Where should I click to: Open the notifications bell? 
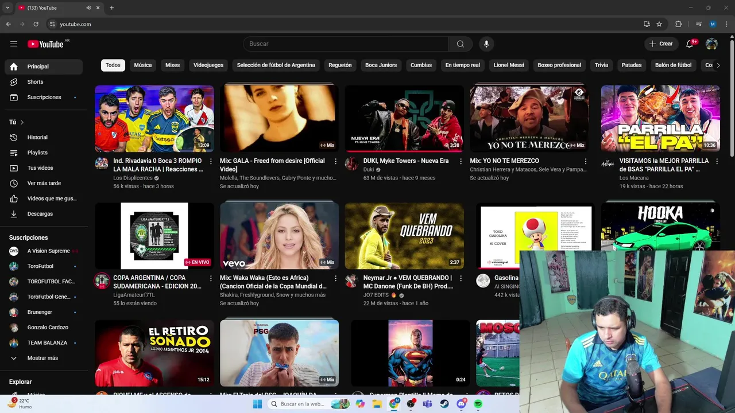690,44
